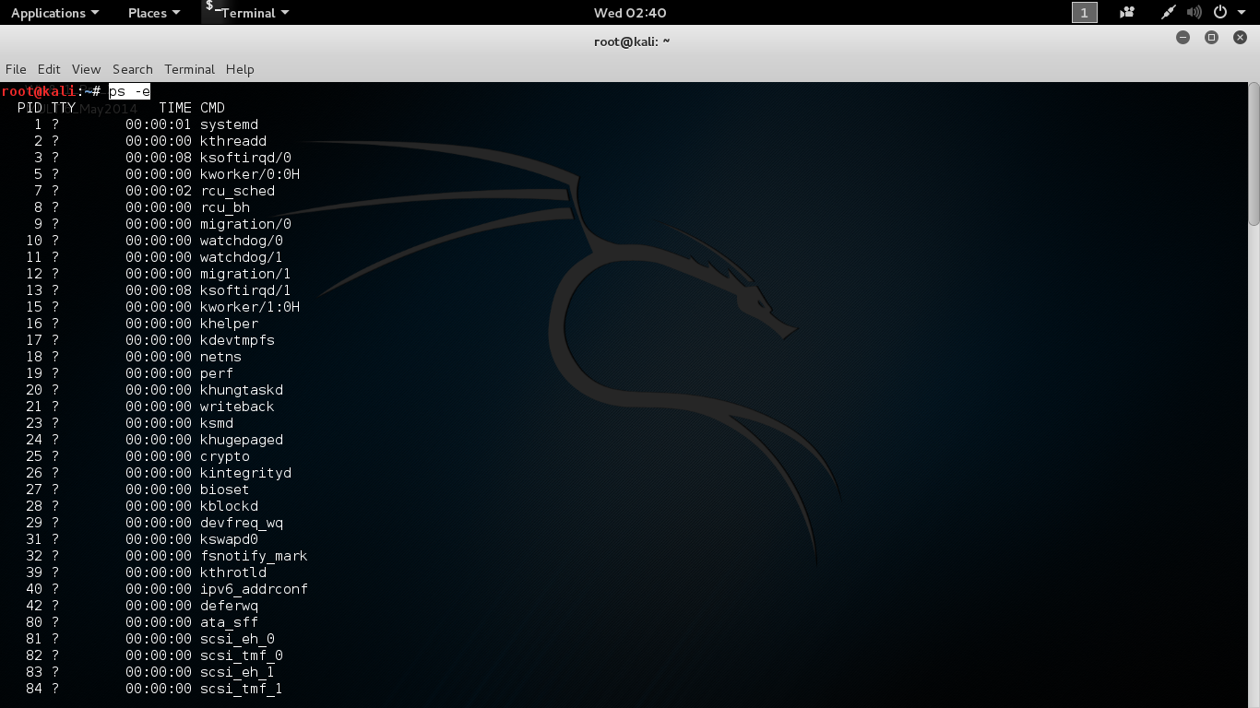Click the 'perf' process name
Screen dimensions: 1260x708
(217, 373)
